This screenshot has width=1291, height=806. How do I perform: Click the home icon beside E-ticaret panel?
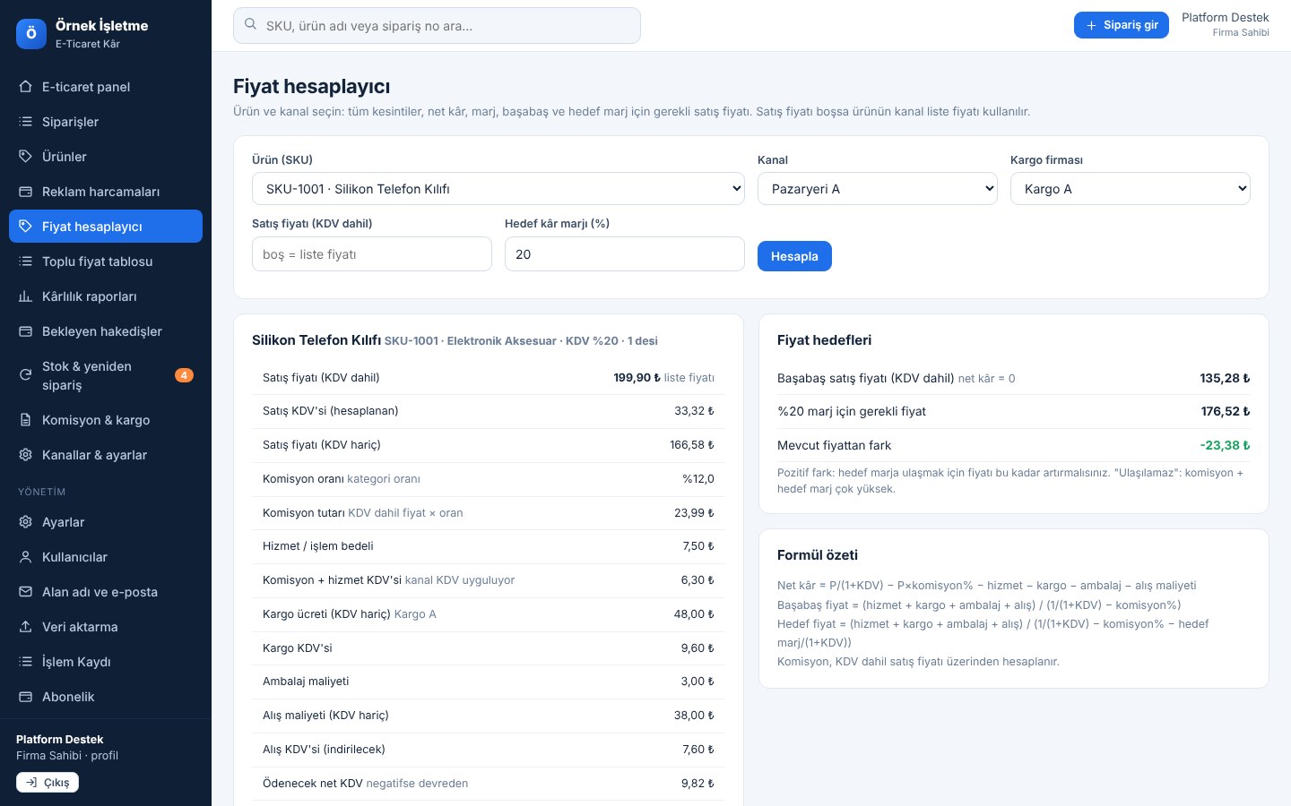point(26,87)
